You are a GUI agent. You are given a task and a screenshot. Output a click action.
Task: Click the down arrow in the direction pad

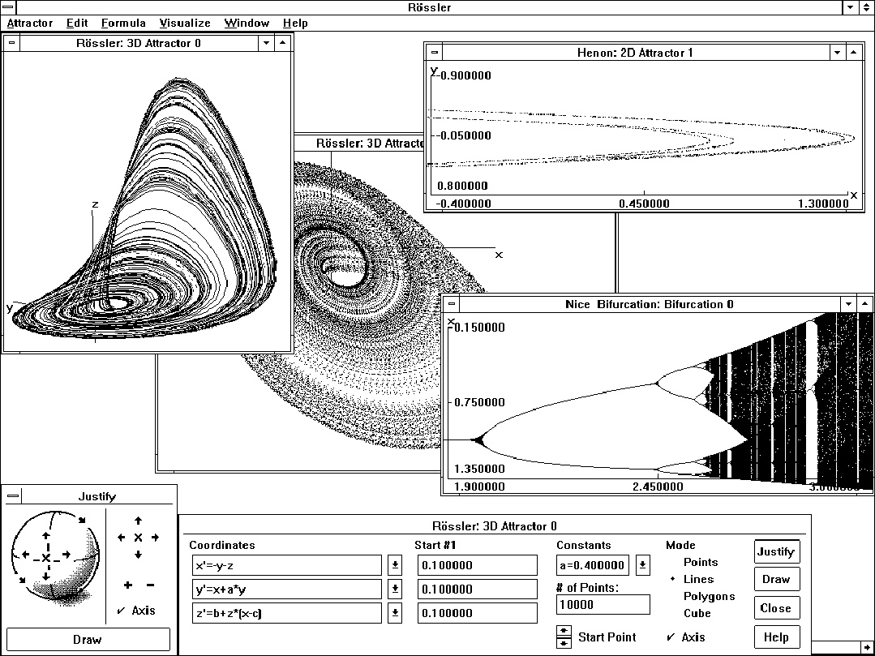[x=137, y=555]
